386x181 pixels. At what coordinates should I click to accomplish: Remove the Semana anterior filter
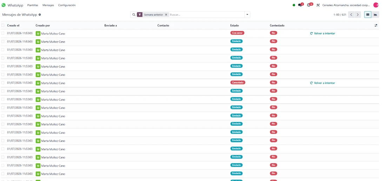coord(166,15)
